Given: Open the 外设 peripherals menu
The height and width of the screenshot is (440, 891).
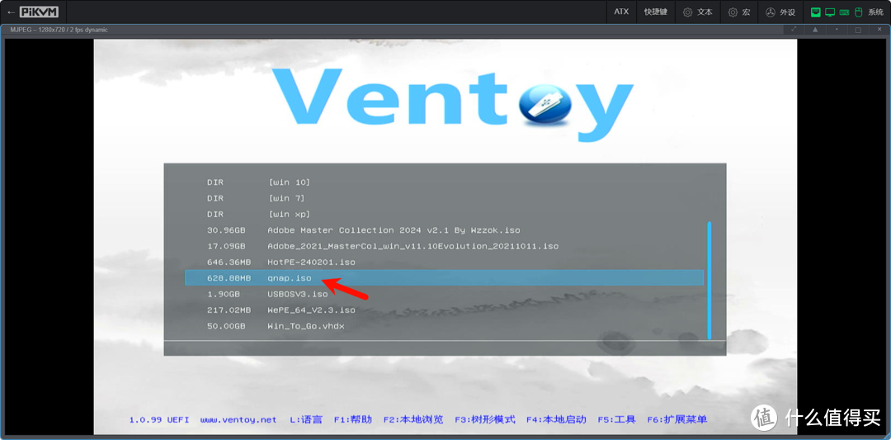Looking at the screenshot, I should pos(780,12).
